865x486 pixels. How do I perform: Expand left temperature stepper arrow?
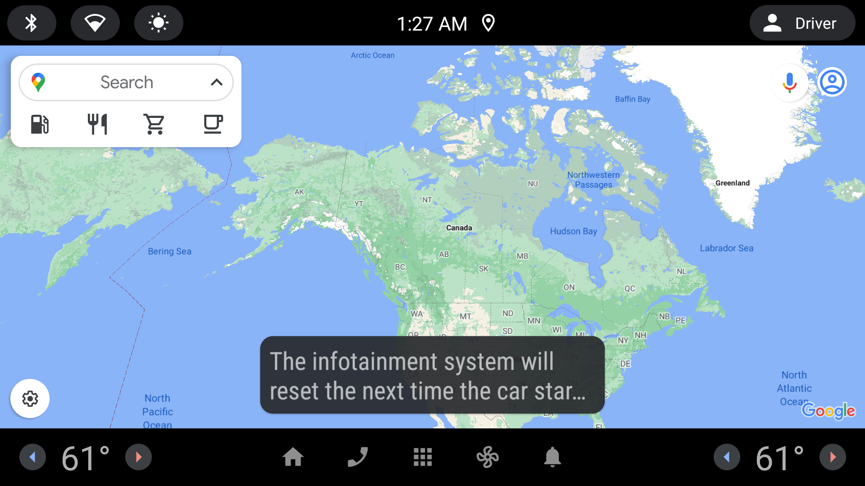(x=32, y=457)
